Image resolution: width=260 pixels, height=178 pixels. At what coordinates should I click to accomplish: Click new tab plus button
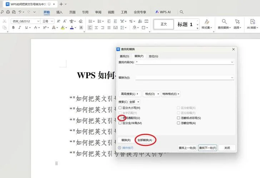(61, 4)
